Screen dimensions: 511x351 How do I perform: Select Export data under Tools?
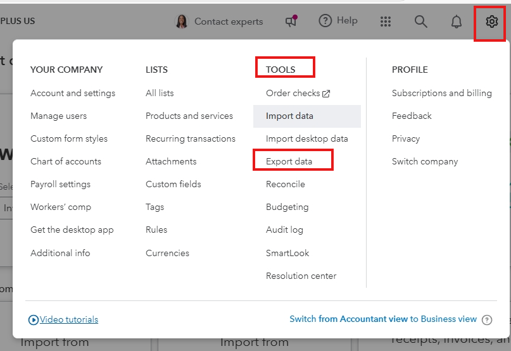pos(289,161)
